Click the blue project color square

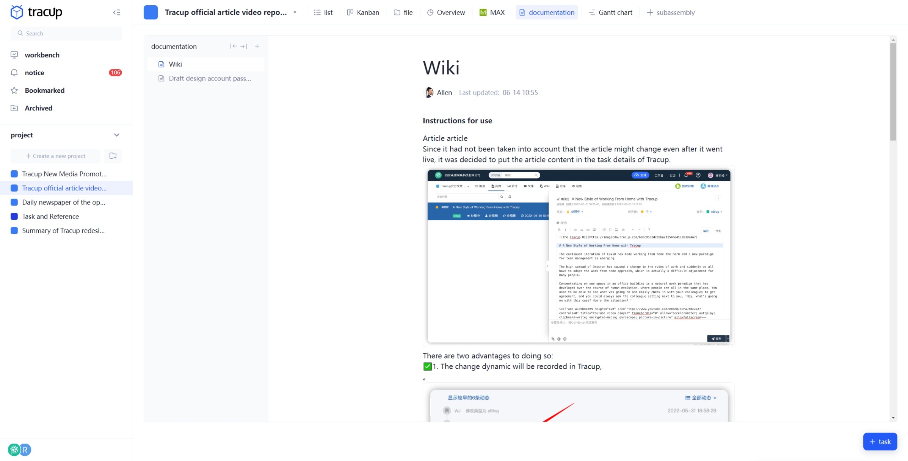[151, 12]
